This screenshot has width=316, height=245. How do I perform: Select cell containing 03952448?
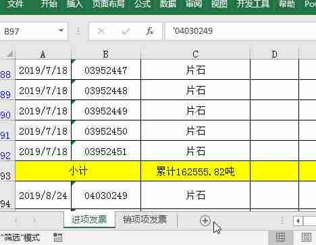point(106,91)
